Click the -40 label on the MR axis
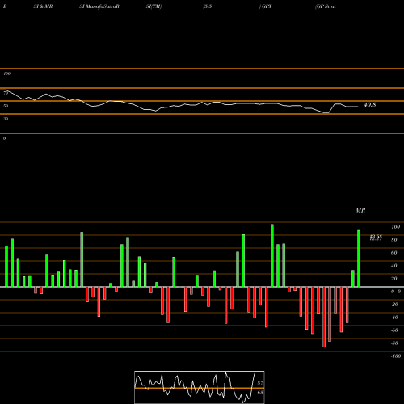 click(x=394, y=318)
